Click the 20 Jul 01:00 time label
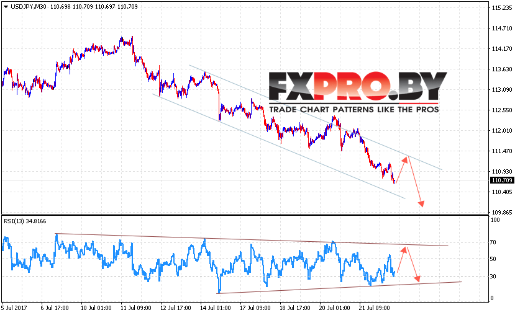 334,308
